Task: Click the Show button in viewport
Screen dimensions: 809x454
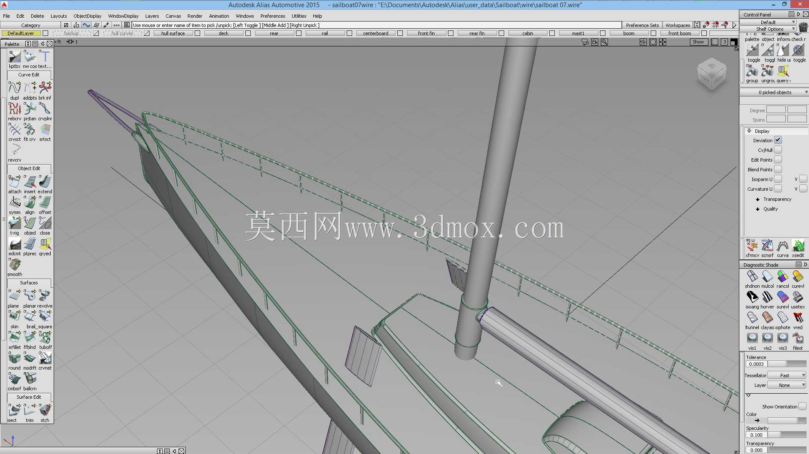Action: coord(698,42)
